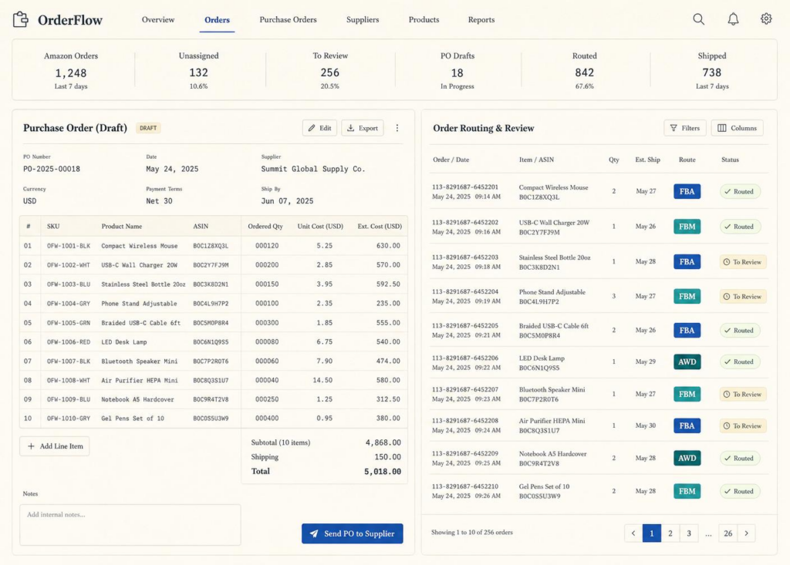
Task: Go to next page with right chevron
Action: pos(746,533)
